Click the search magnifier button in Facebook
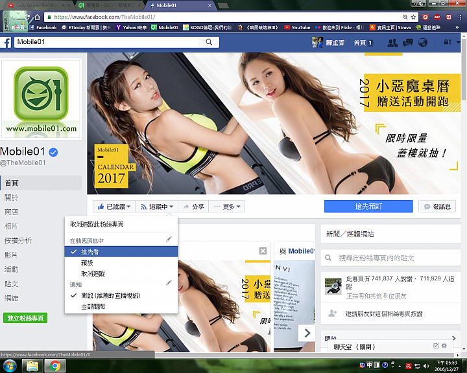This screenshot has width=467, height=373. (x=209, y=42)
